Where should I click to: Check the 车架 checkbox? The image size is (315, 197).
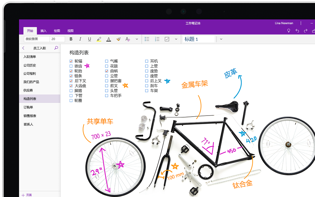coord(147,91)
